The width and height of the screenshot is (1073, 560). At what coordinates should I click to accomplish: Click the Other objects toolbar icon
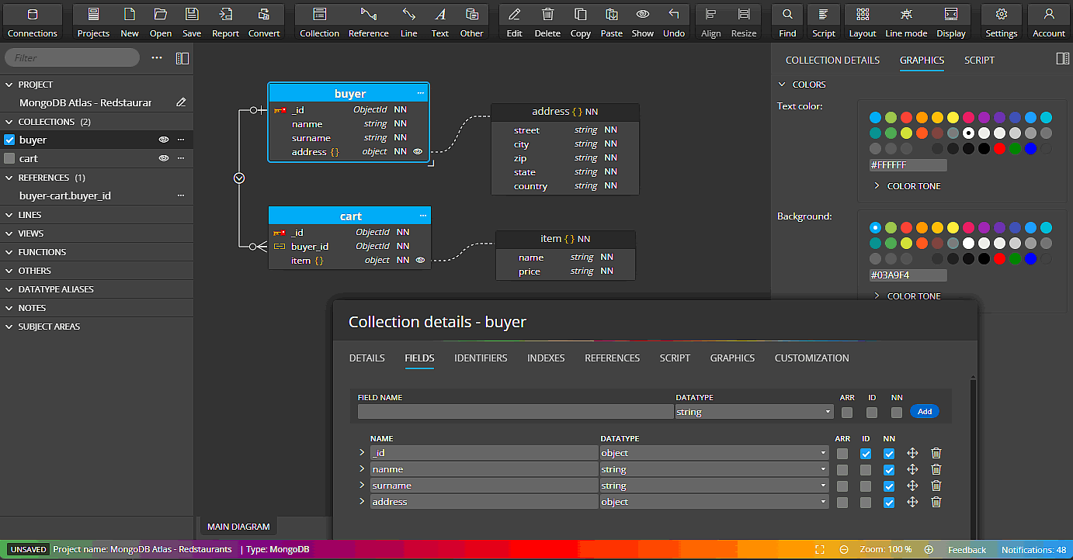(471, 22)
